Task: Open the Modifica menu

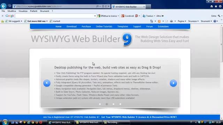Action: pos(11,11)
